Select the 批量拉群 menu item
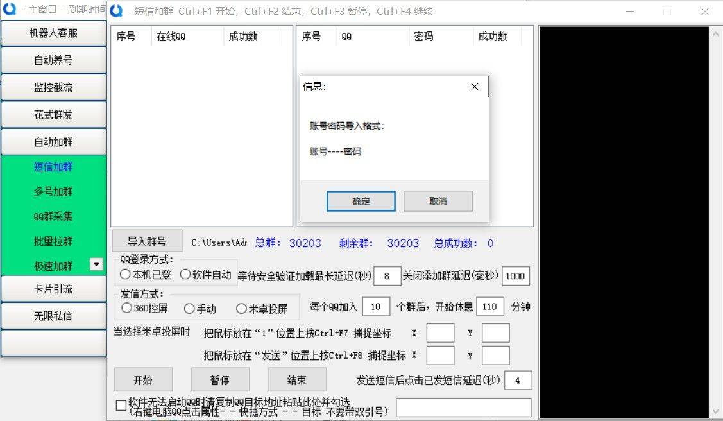 pyautogui.click(x=53, y=241)
